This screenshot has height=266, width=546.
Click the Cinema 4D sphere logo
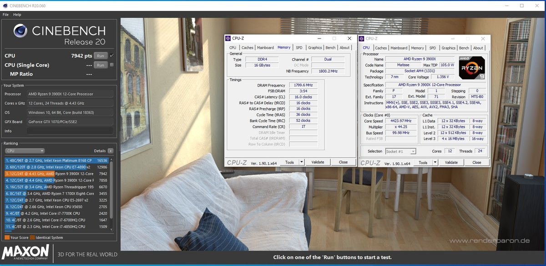click(20, 31)
